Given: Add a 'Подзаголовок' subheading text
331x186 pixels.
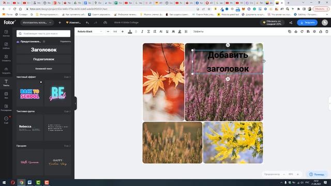Looking at the screenshot, I should pos(43,59).
